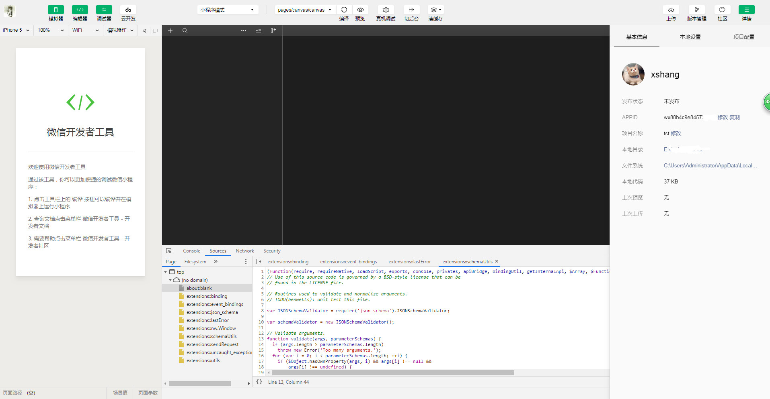
Task: Open the 小程序模式 mode dropdown
Action: pos(227,10)
